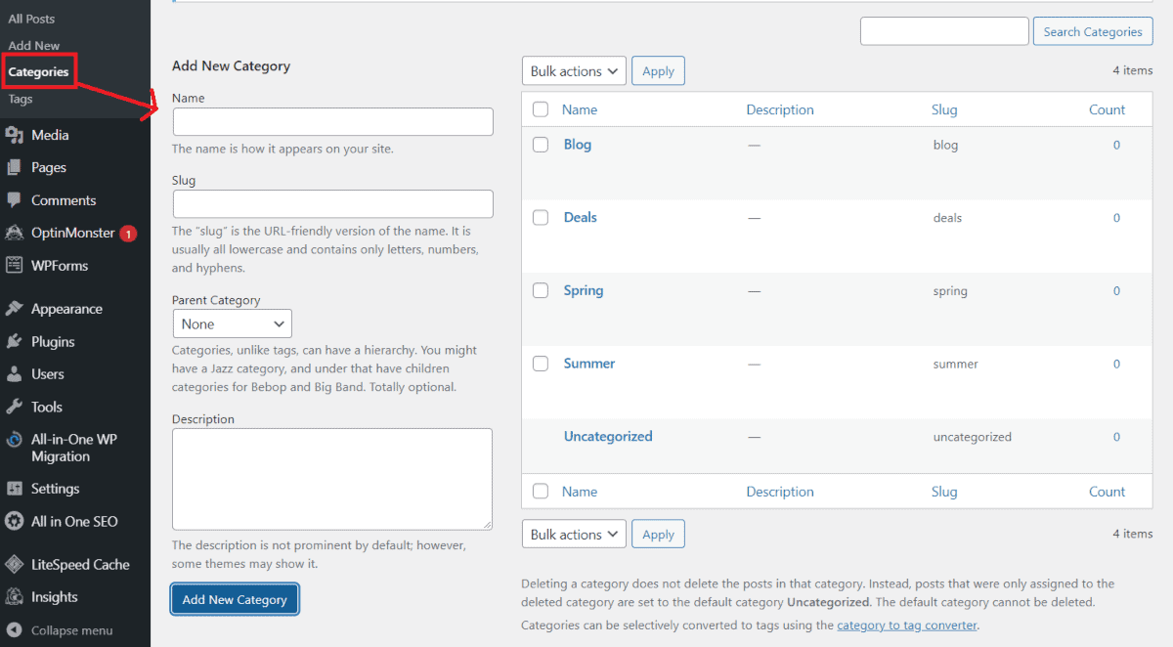Click the Settings sliders icon
The width and height of the screenshot is (1173, 647).
pos(14,488)
